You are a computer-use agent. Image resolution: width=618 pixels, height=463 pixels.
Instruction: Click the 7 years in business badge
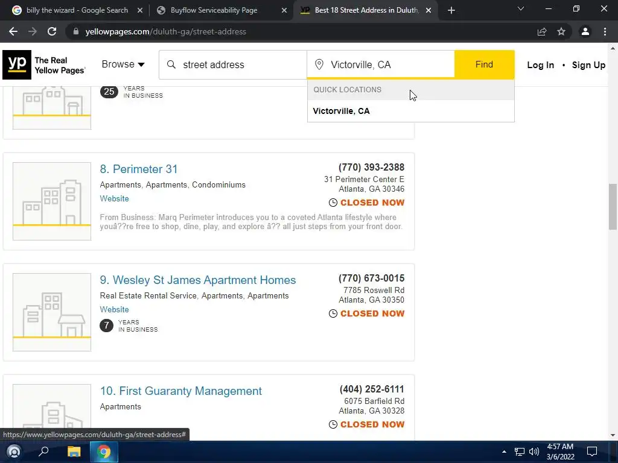click(x=106, y=326)
